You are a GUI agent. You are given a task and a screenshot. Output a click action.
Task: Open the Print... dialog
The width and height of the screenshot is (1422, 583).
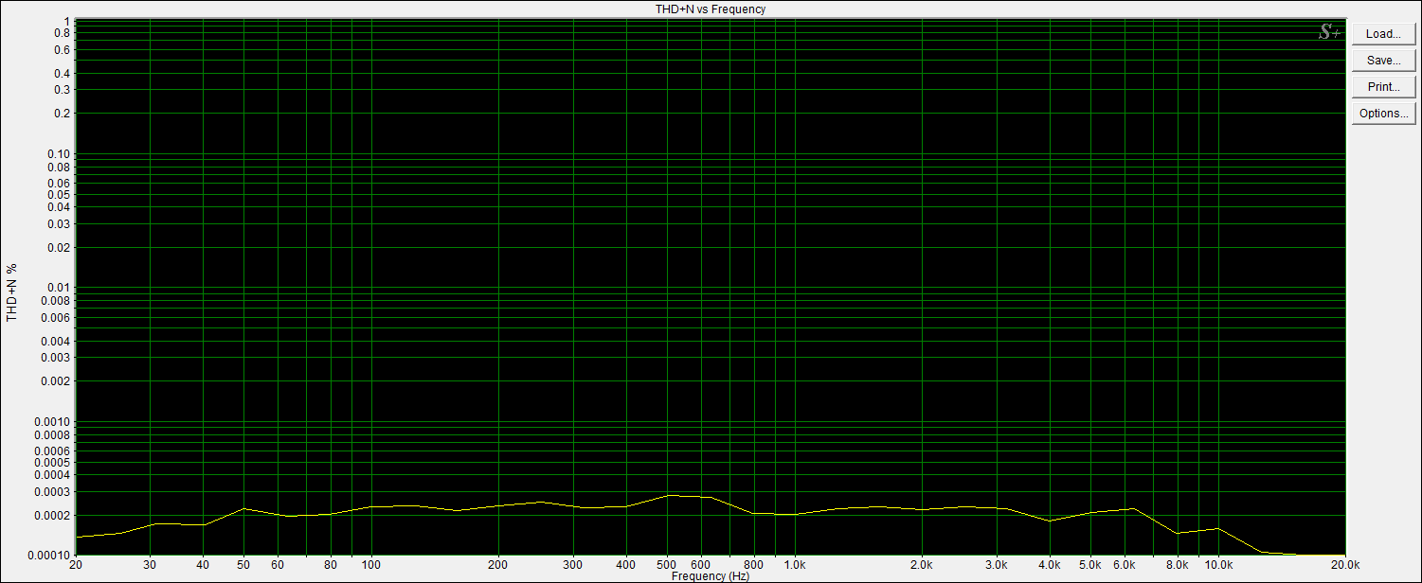point(1383,87)
